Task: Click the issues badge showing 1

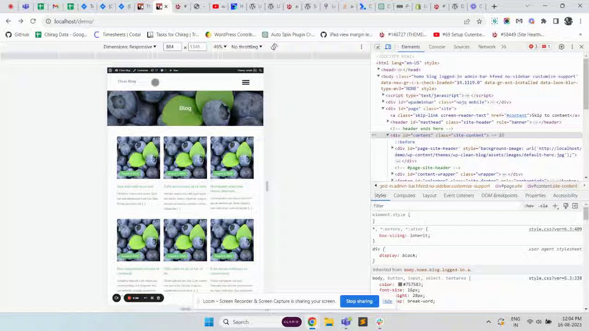Action: pyautogui.click(x=546, y=47)
